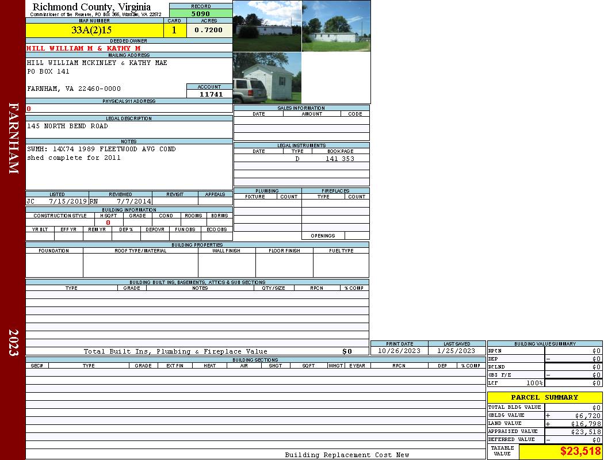
Task: Open the photo of trailer beside tree
Action: (336, 26)
